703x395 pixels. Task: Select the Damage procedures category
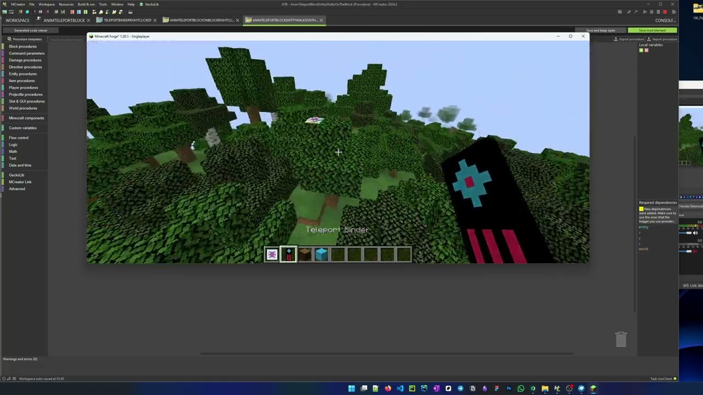tap(25, 60)
